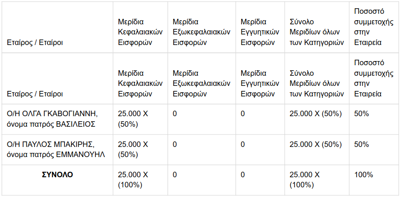Viewport: 400px width, 197px height.
Task: Select ΣΥΝΟΛΟ row guarantee contributions 0 cell
Action: (260, 180)
